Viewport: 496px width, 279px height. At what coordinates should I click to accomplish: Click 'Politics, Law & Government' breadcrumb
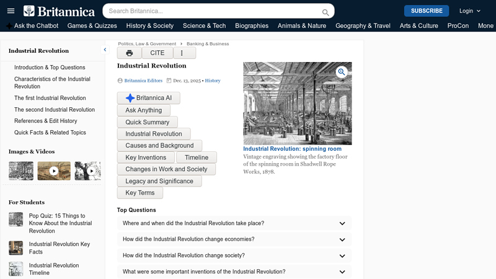coord(147,43)
